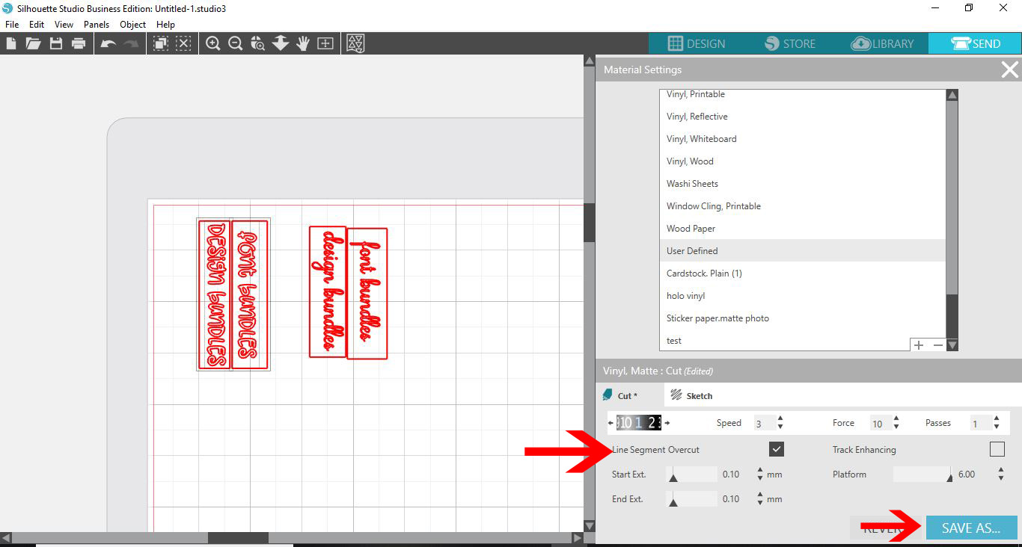Choose "Vinyl, Reflective" material
This screenshot has width=1022, height=547.
click(803, 116)
